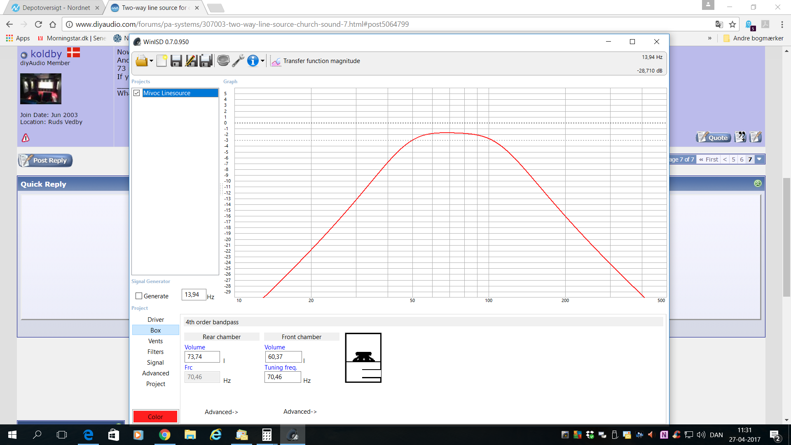
Task: Click the browser reload icon
Action: pos(38,24)
